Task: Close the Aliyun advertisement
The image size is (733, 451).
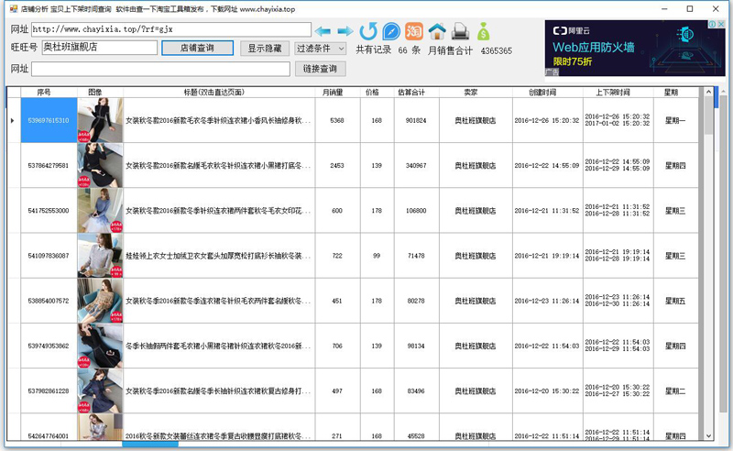Action: (x=721, y=24)
